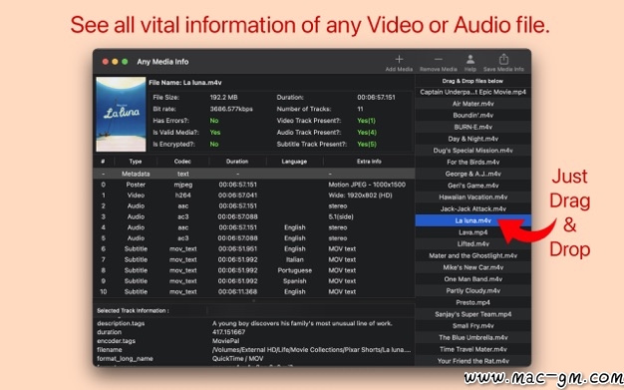The image size is (624, 390).
Task: Select BURN-E.m4v in file list
Action: click(472, 127)
